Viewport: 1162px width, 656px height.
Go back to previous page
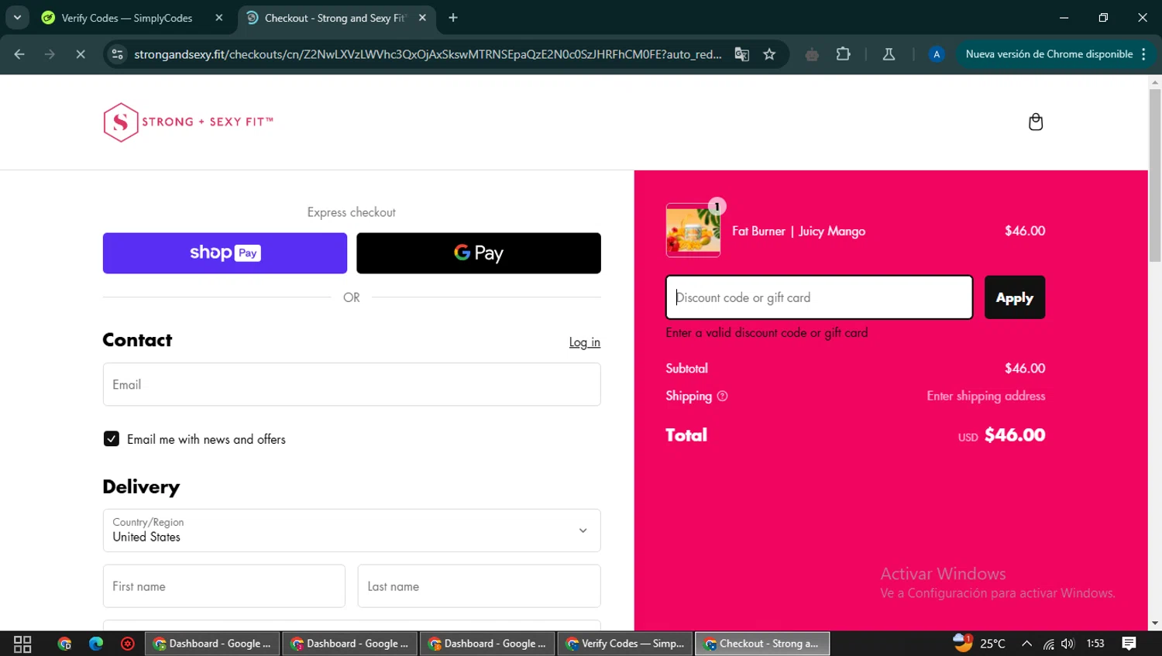[19, 54]
